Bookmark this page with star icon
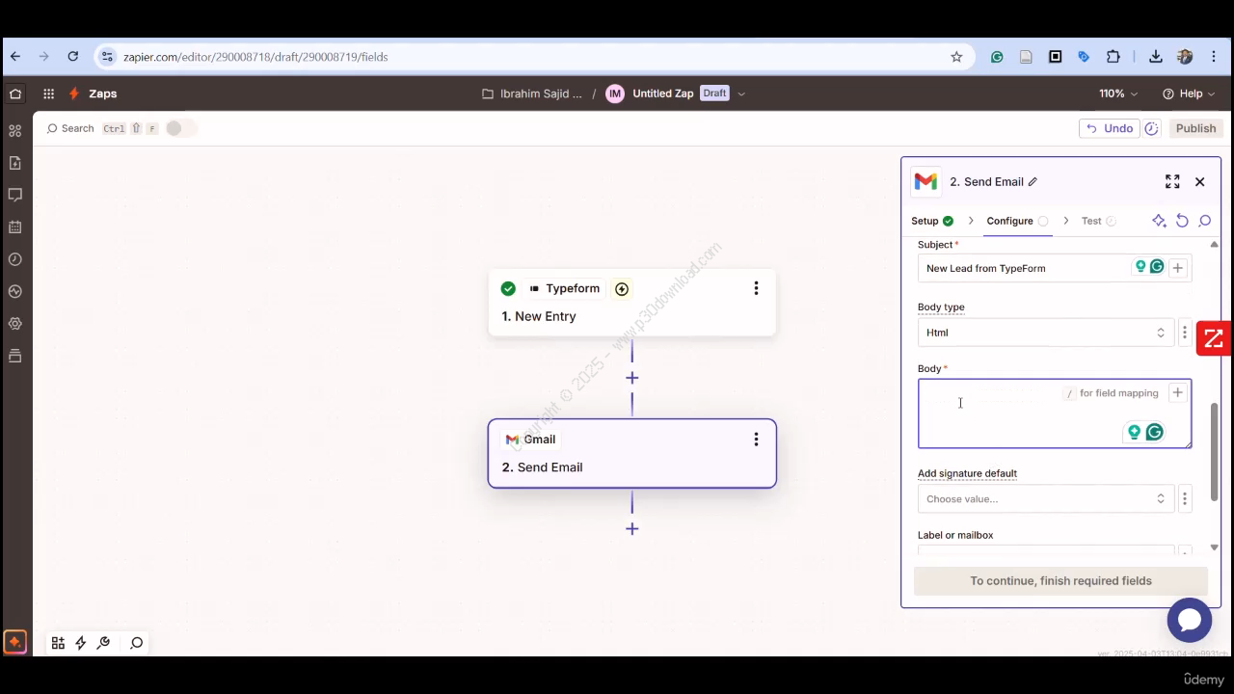Screen dimensions: 1234x694 coord(956,57)
